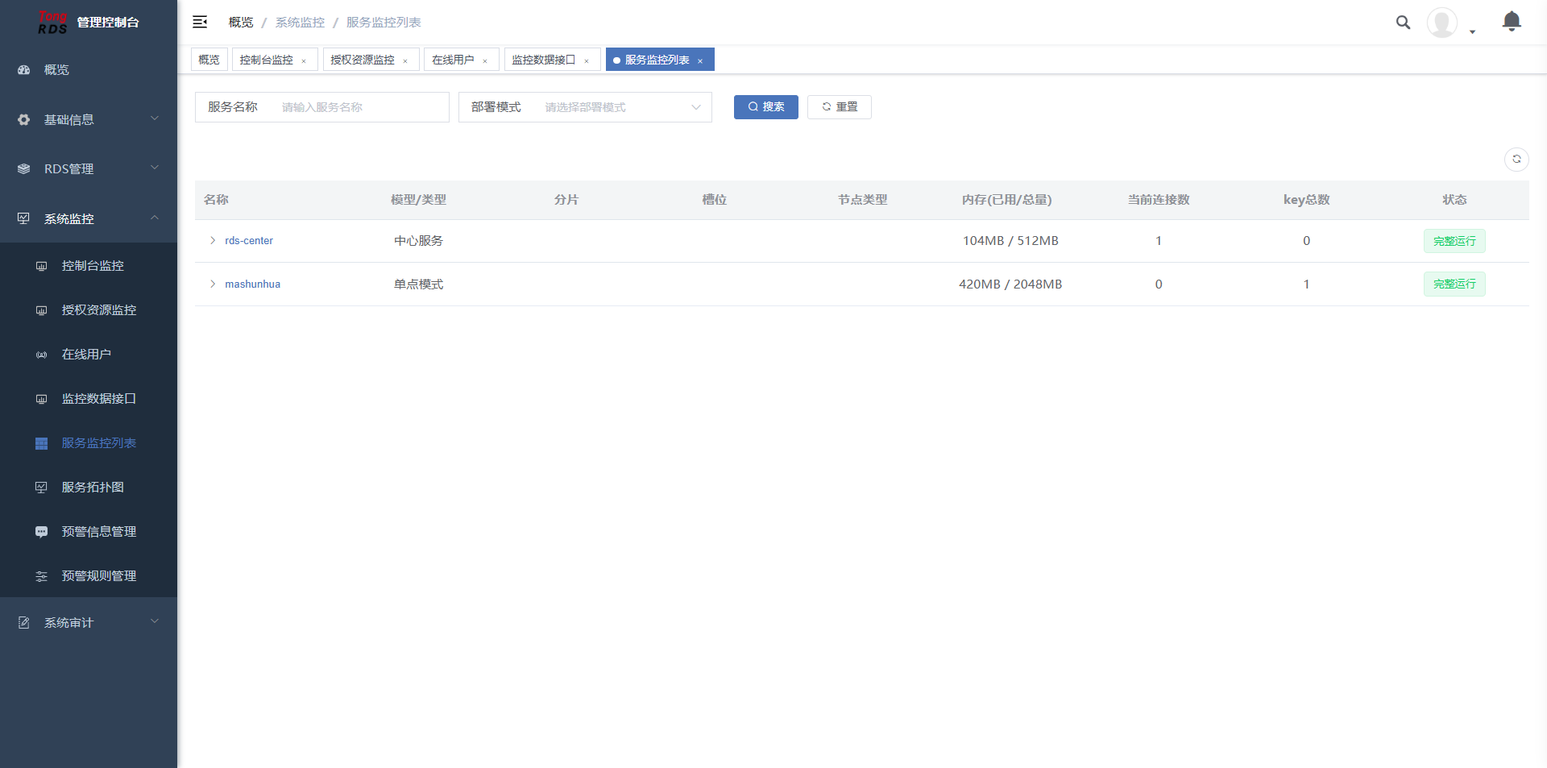This screenshot has height=768, width=1547.
Task: Click the 节点类型 column header
Action: tap(862, 200)
